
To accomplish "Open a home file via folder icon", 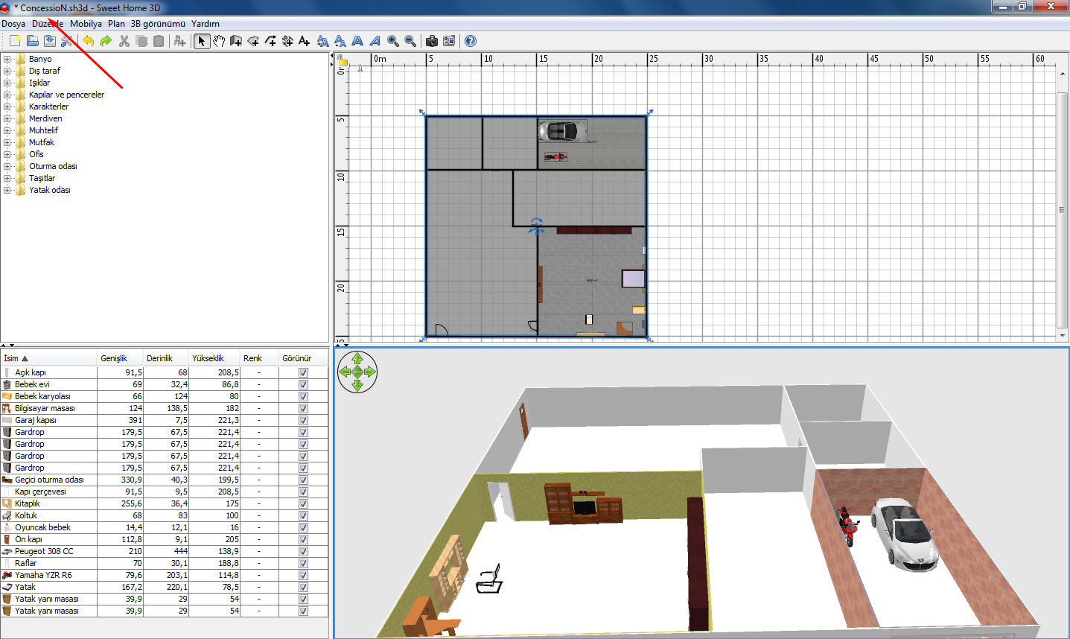I will click(x=33, y=41).
